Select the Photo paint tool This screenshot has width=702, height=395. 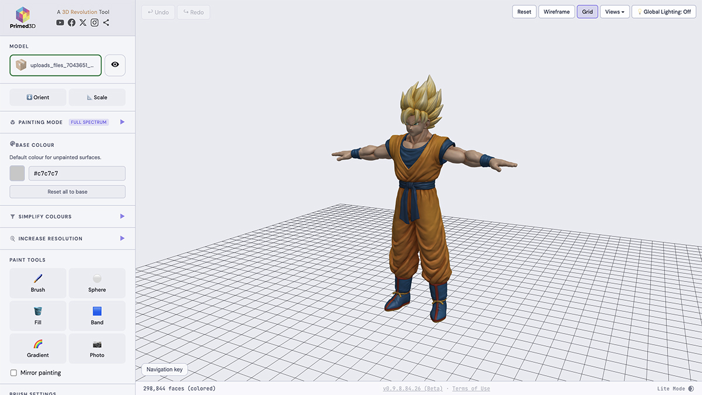tap(97, 349)
